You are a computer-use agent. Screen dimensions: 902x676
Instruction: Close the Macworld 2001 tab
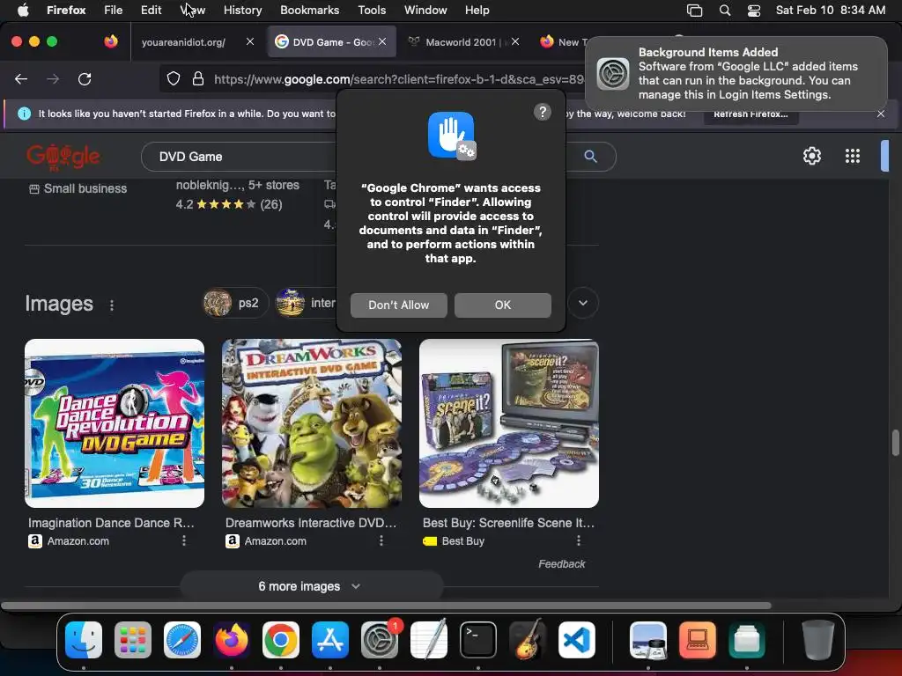pos(514,41)
